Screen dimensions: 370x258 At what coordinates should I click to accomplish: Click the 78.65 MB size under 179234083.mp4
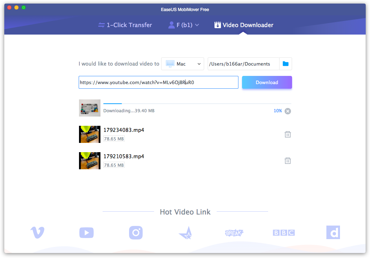(x=114, y=139)
